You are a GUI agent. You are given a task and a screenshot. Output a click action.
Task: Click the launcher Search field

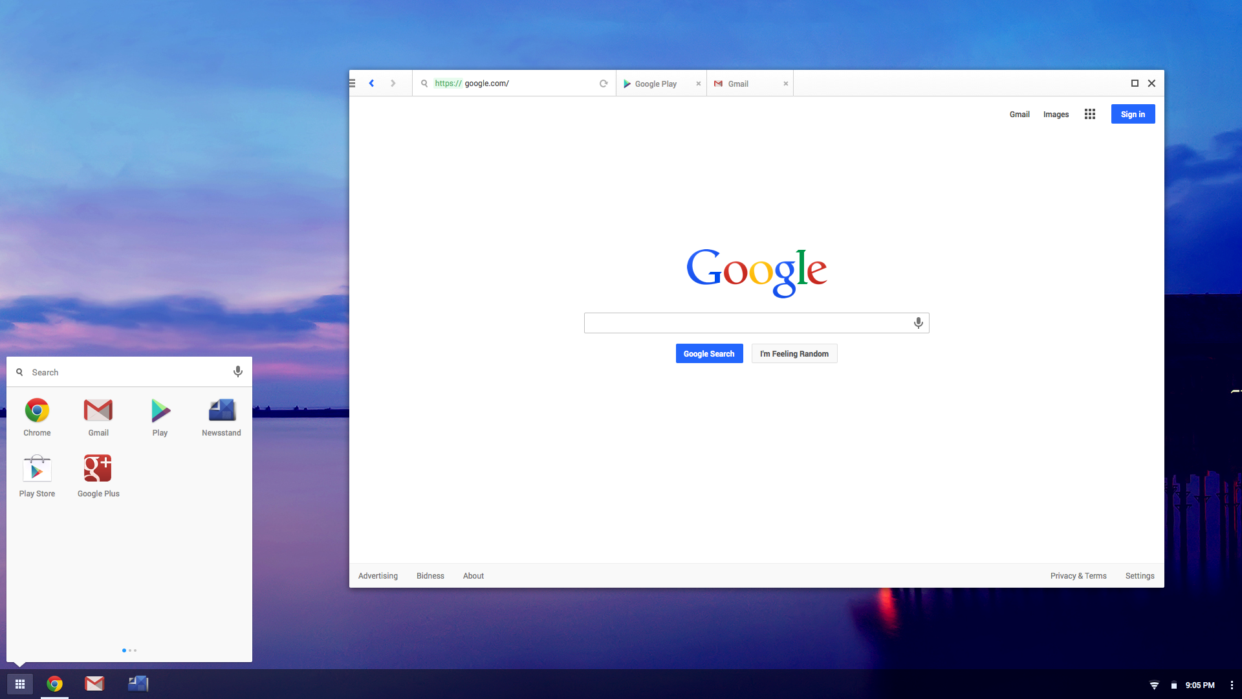tap(129, 372)
